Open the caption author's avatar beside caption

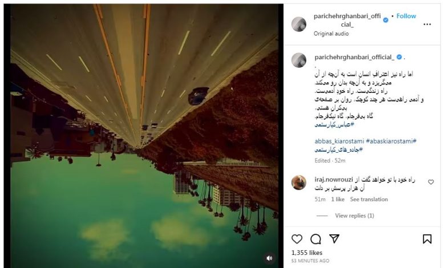(x=299, y=60)
